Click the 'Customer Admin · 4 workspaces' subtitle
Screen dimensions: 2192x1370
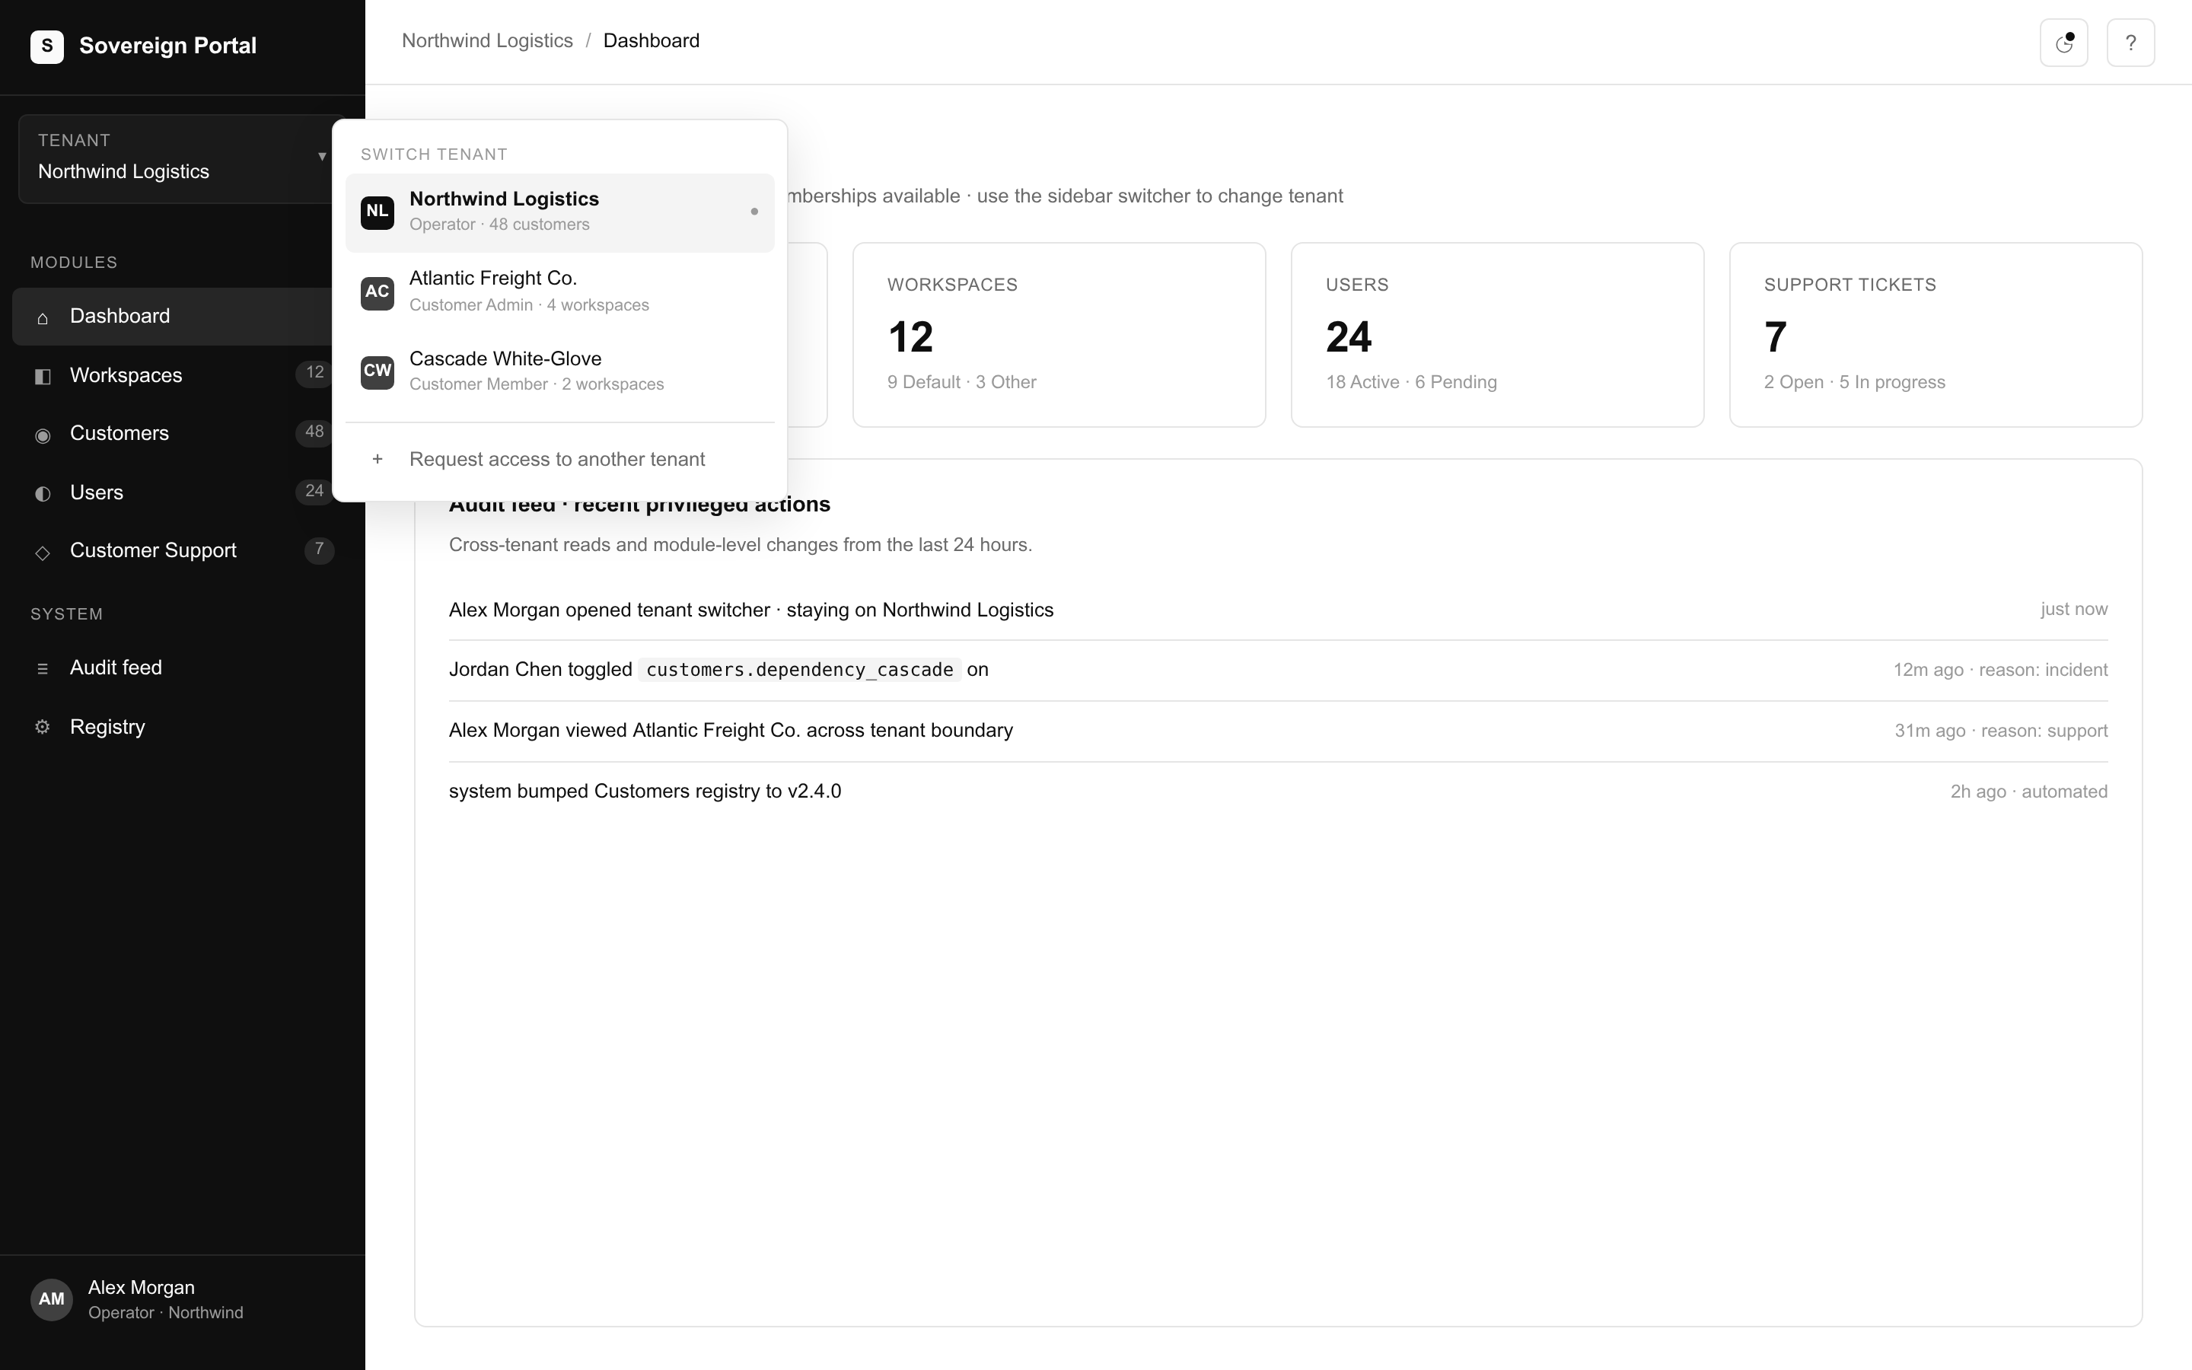pyautogui.click(x=529, y=305)
